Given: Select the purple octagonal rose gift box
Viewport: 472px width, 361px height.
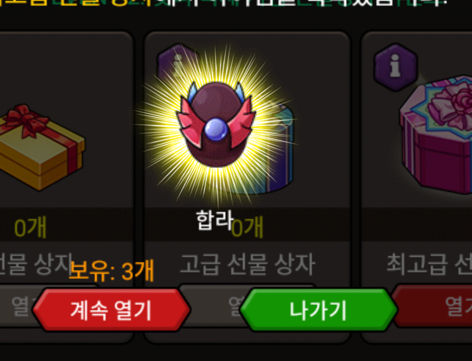Looking at the screenshot, I should click(436, 135).
